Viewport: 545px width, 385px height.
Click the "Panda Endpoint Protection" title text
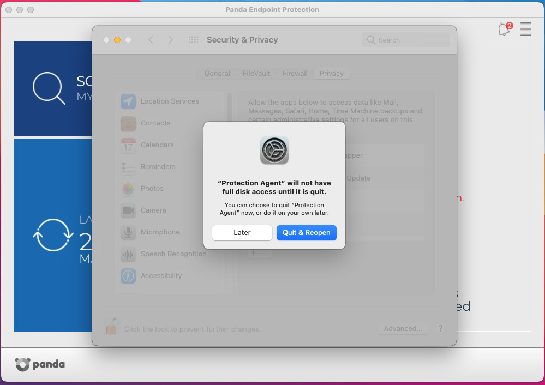pos(272,10)
